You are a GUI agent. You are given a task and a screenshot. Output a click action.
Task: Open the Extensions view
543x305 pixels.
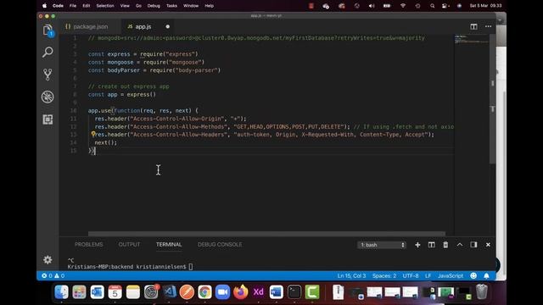coord(48,119)
